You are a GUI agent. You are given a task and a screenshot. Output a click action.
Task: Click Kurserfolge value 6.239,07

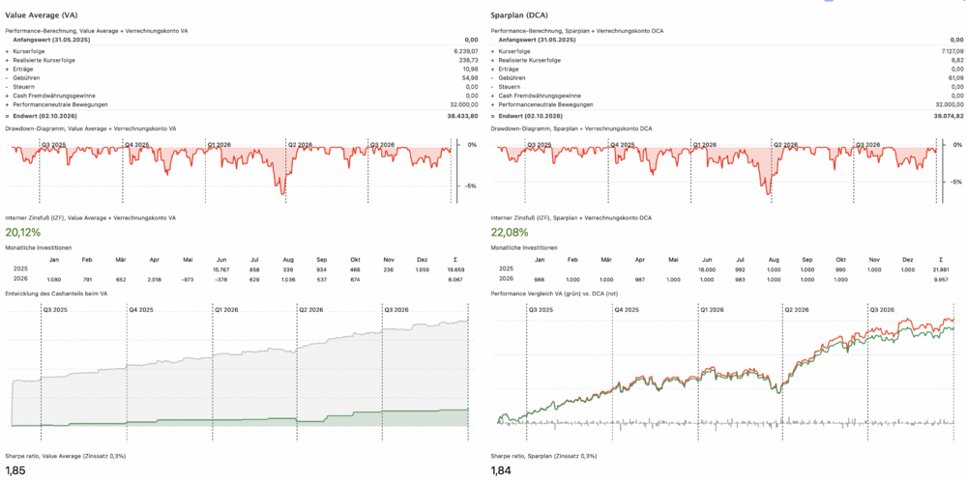coord(466,50)
